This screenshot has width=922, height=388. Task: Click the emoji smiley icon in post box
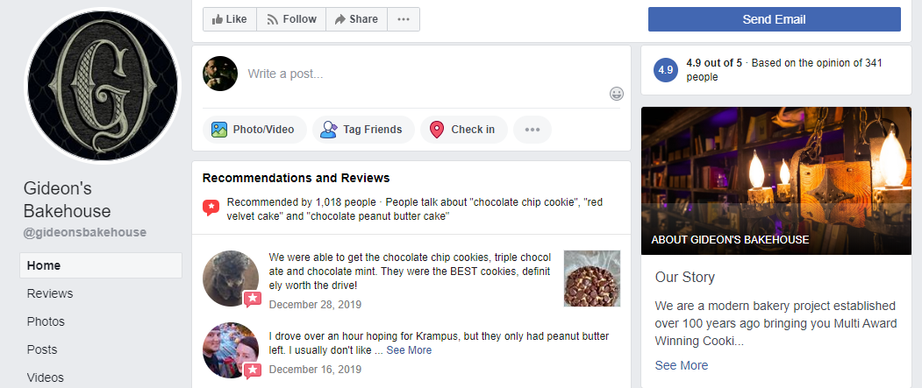(x=617, y=94)
